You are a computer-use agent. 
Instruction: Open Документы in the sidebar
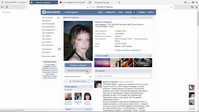(x=46, y=52)
